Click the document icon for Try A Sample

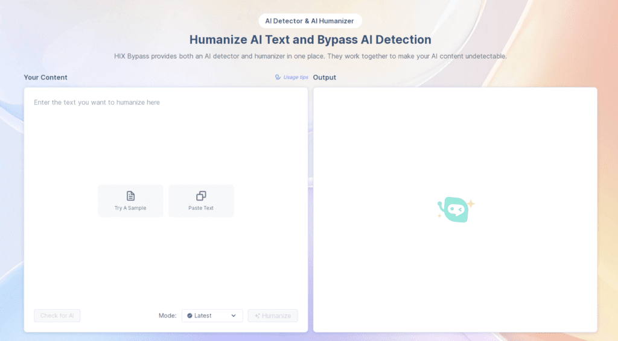130,196
